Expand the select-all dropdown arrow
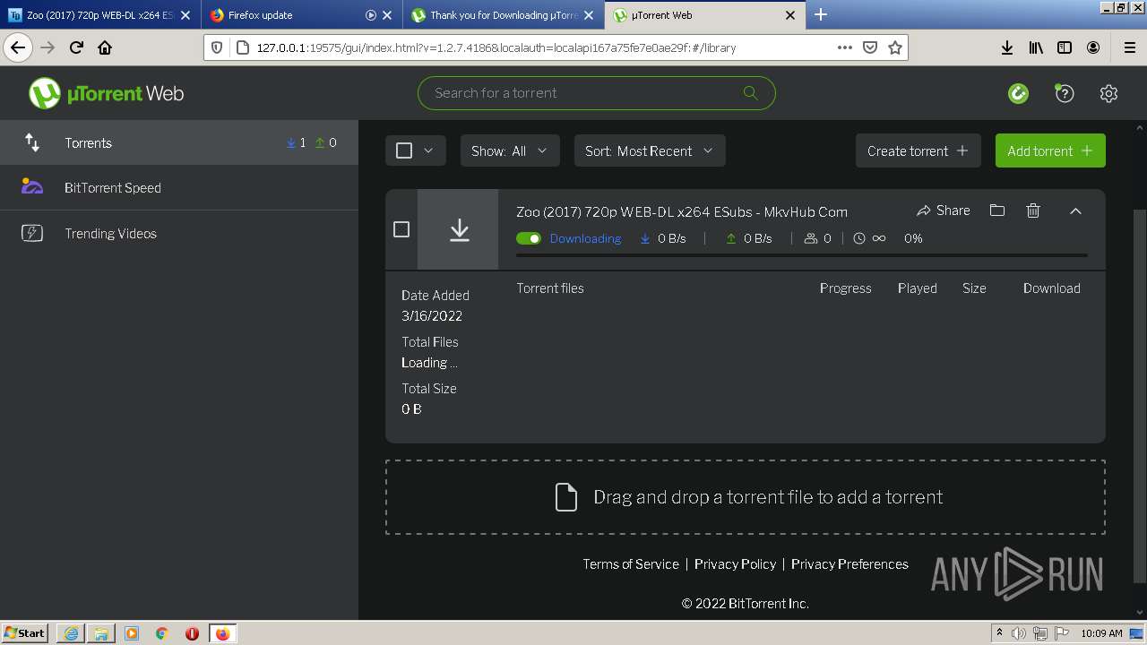The width and height of the screenshot is (1147, 645). click(428, 150)
